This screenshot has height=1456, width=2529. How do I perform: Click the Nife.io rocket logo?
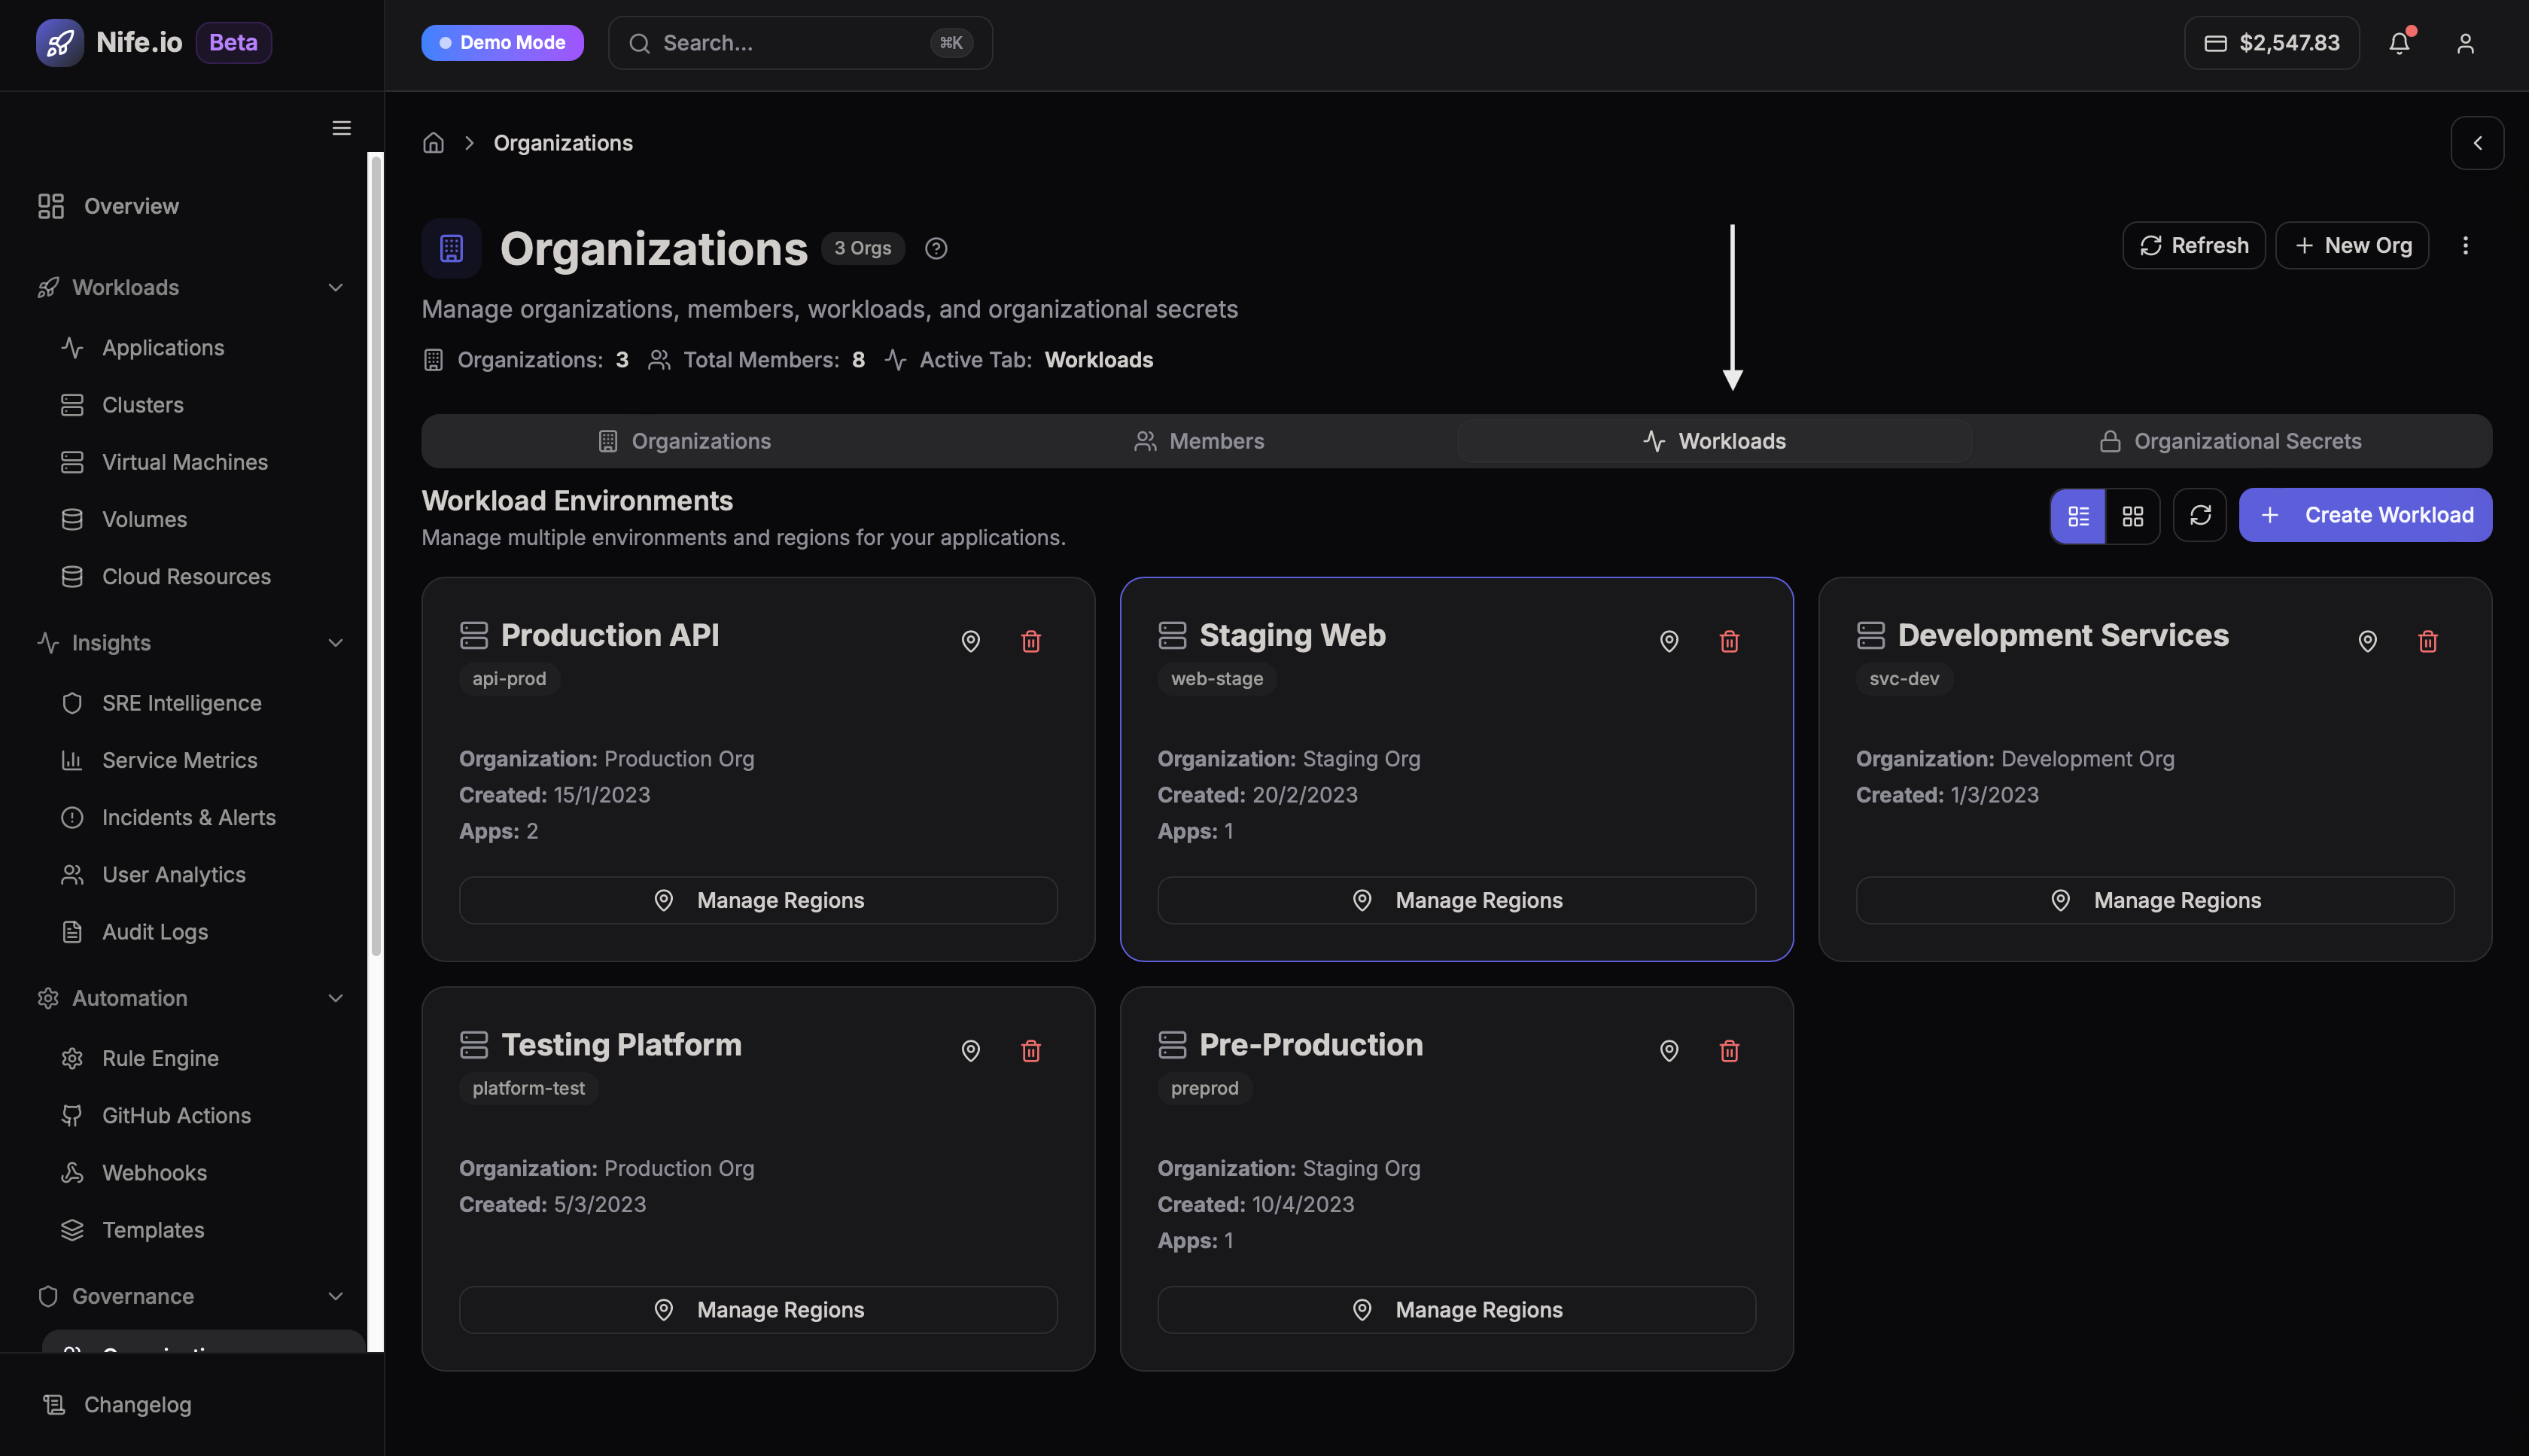pos(60,42)
